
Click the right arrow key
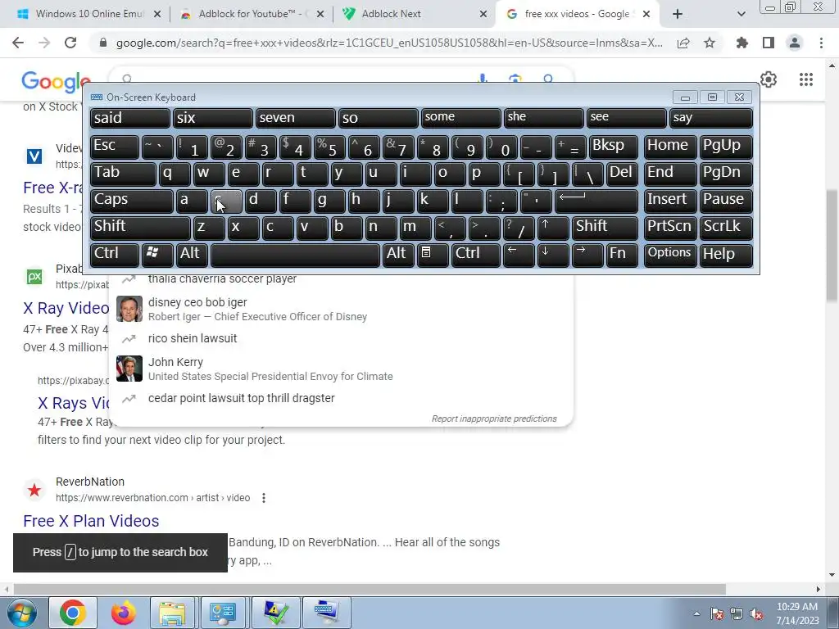587,255
